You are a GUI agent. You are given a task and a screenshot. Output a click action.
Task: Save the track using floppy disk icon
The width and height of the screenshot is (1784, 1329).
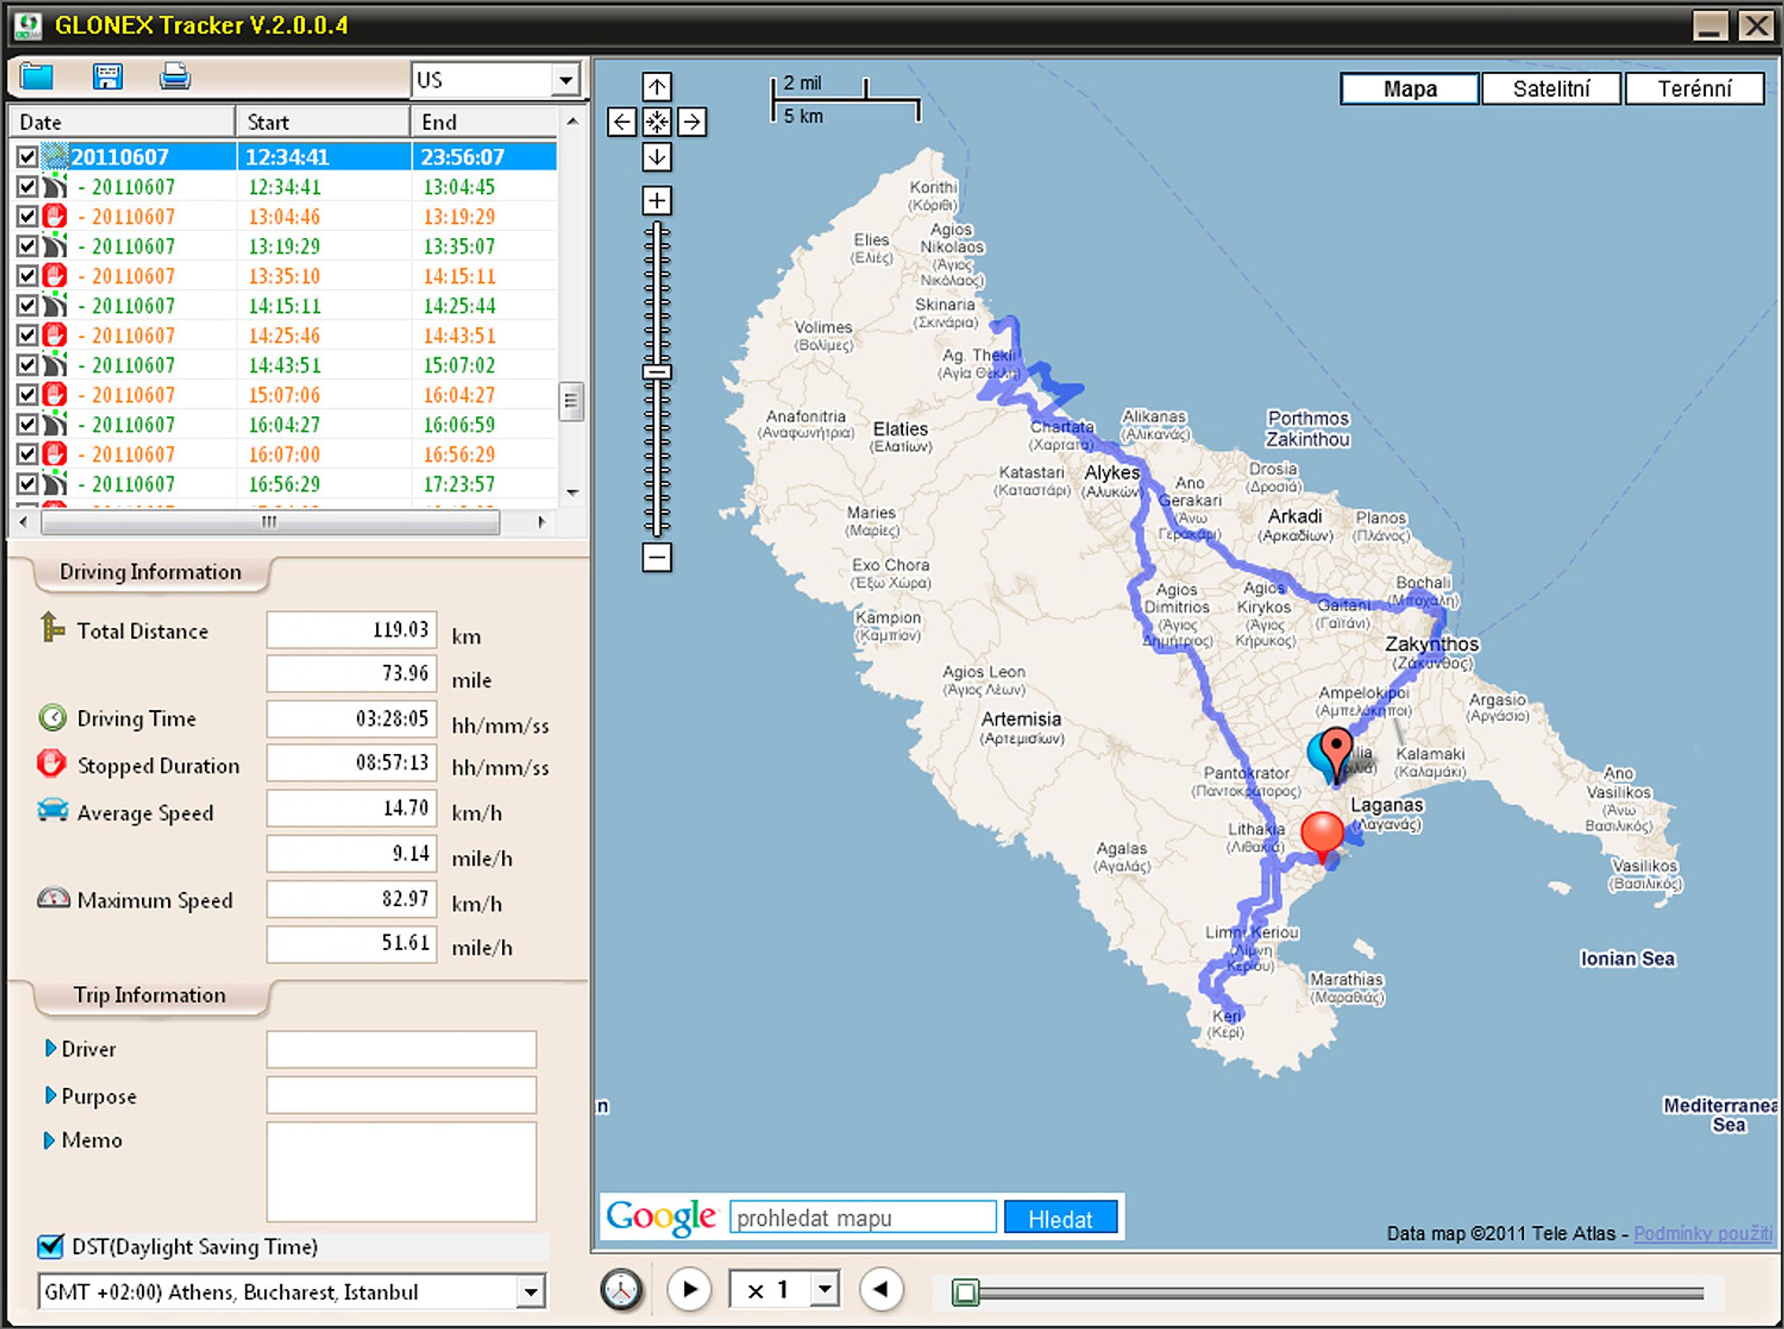(x=107, y=78)
